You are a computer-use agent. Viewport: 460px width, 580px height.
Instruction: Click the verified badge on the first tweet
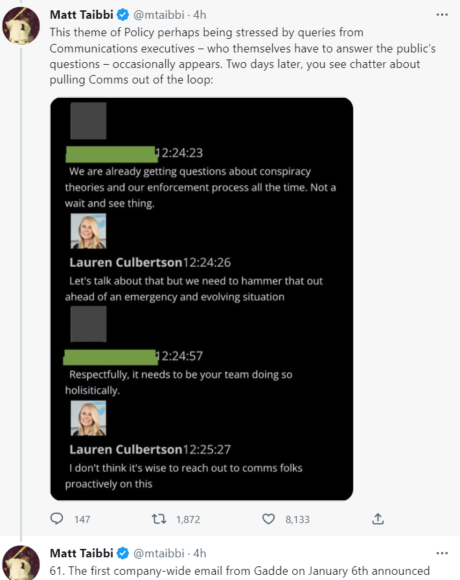coord(122,15)
